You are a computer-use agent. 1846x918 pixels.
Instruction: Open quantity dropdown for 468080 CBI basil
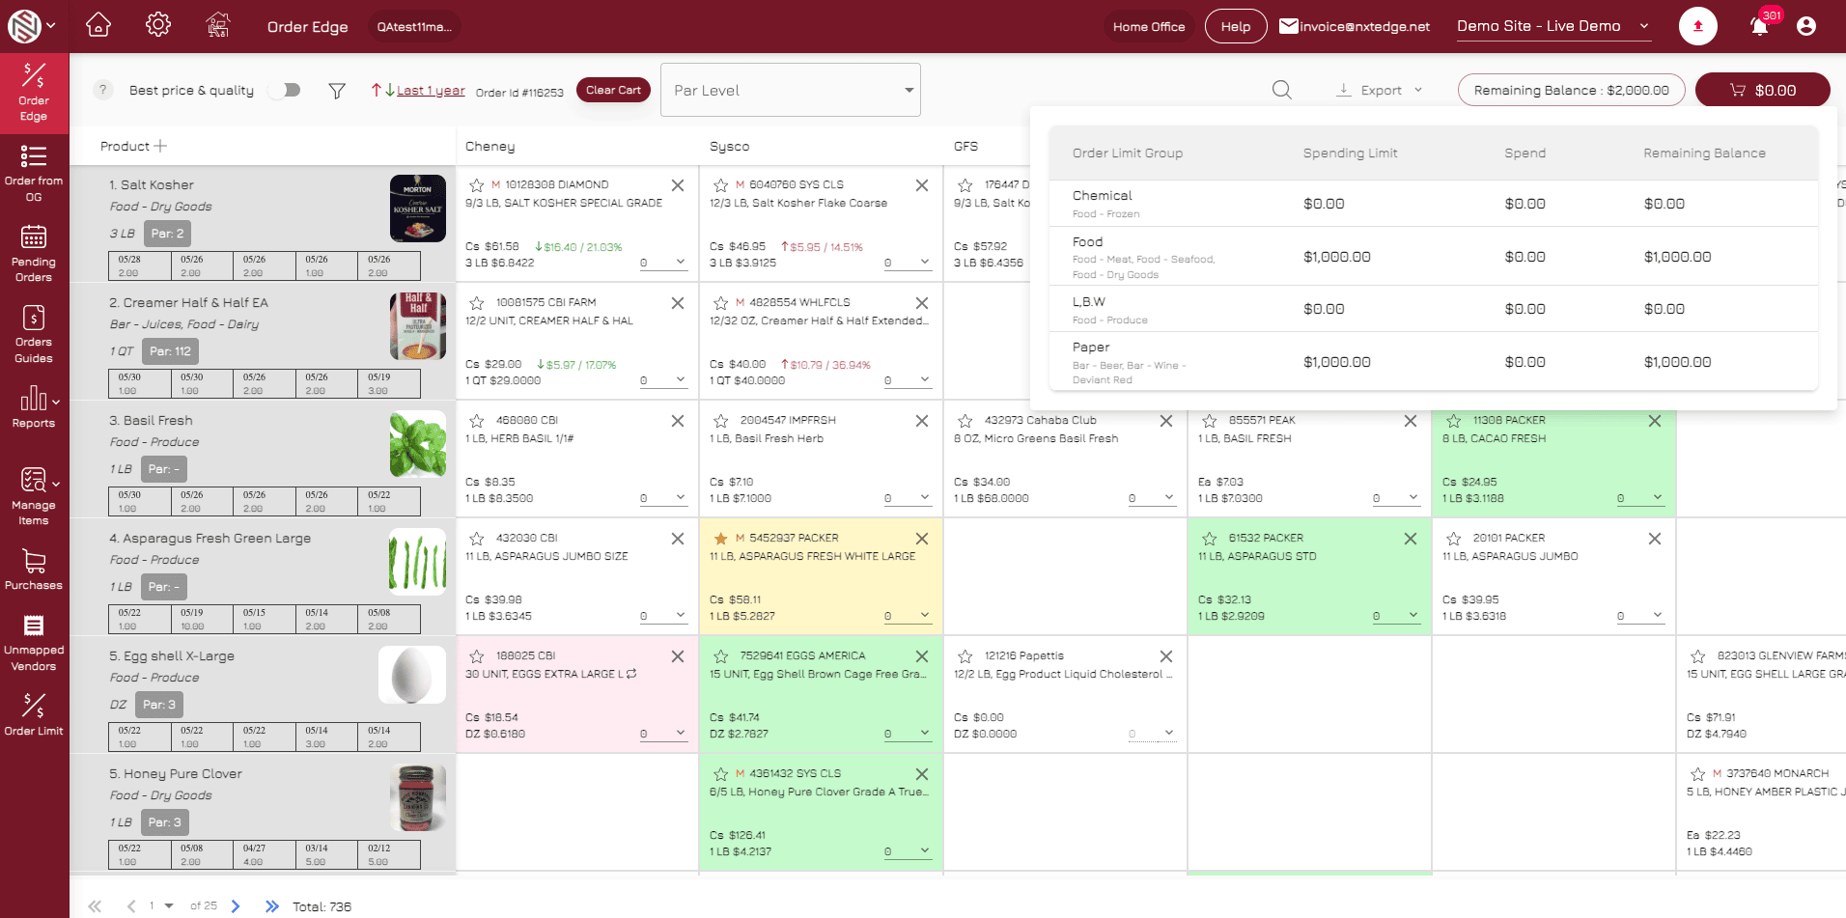pyautogui.click(x=663, y=498)
